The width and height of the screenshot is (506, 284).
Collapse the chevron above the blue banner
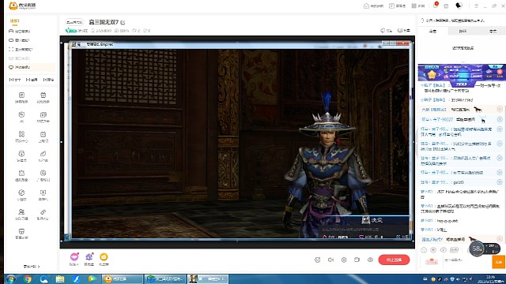463,62
